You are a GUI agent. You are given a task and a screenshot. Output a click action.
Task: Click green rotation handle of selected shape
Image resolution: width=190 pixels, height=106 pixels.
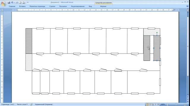click(x=157, y=33)
